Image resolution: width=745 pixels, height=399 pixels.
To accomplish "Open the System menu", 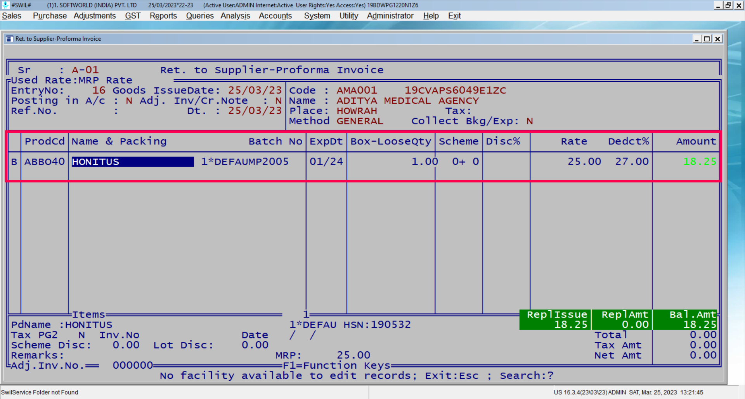I will 317,16.
